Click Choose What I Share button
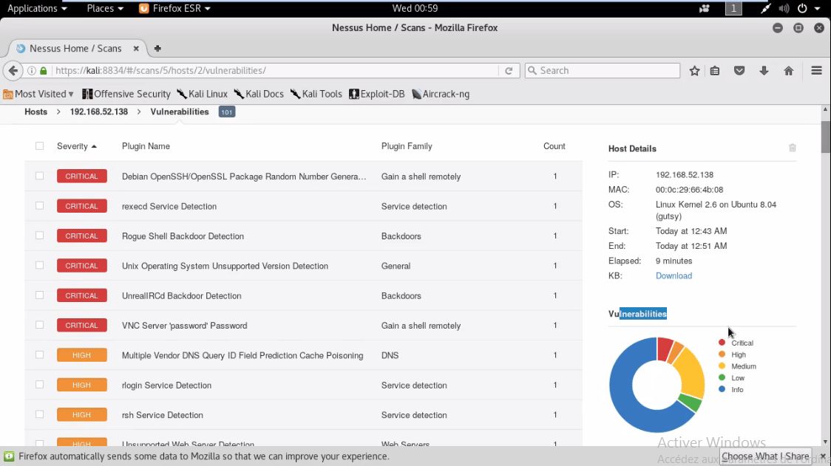 [765, 456]
